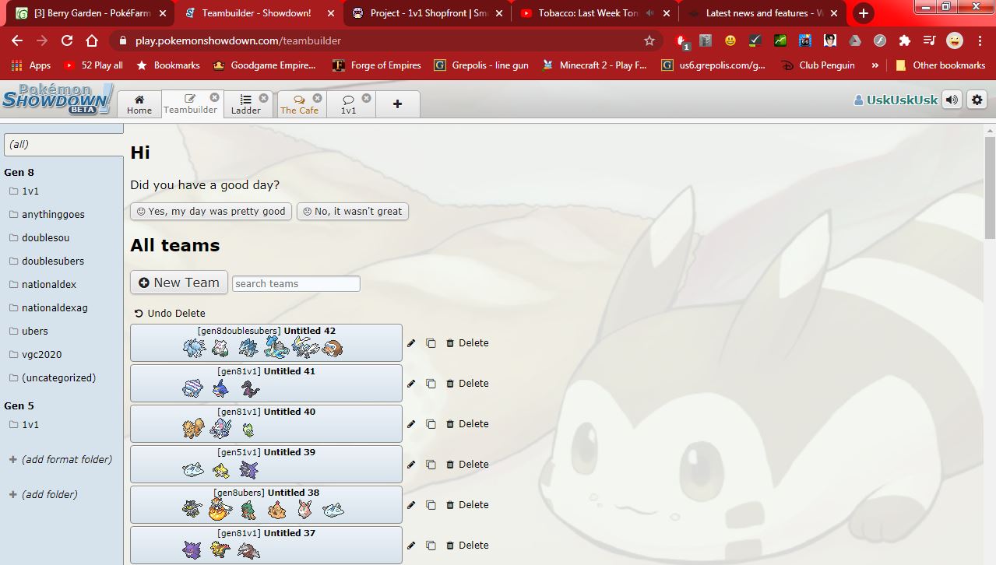Add a new format folder
Screen dimensions: 996x565
tap(66, 460)
